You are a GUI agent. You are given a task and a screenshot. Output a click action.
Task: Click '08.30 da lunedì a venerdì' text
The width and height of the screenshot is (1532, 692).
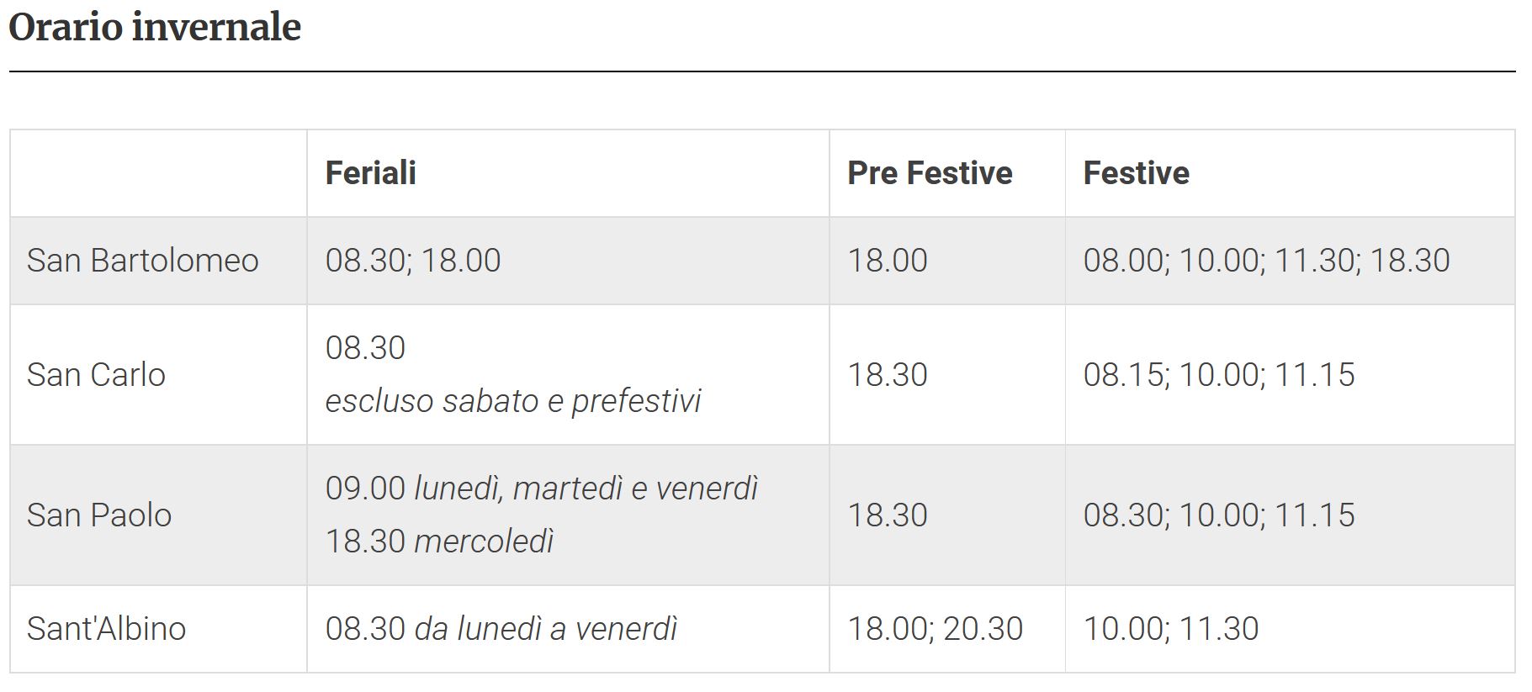(501, 628)
